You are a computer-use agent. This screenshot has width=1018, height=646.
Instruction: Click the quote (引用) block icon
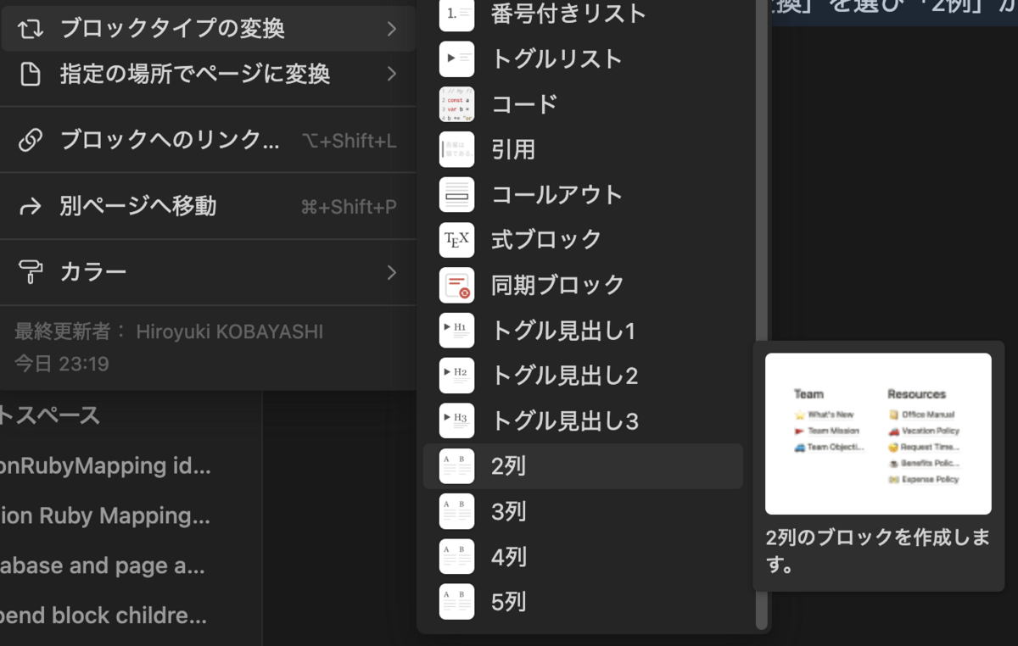pos(456,149)
